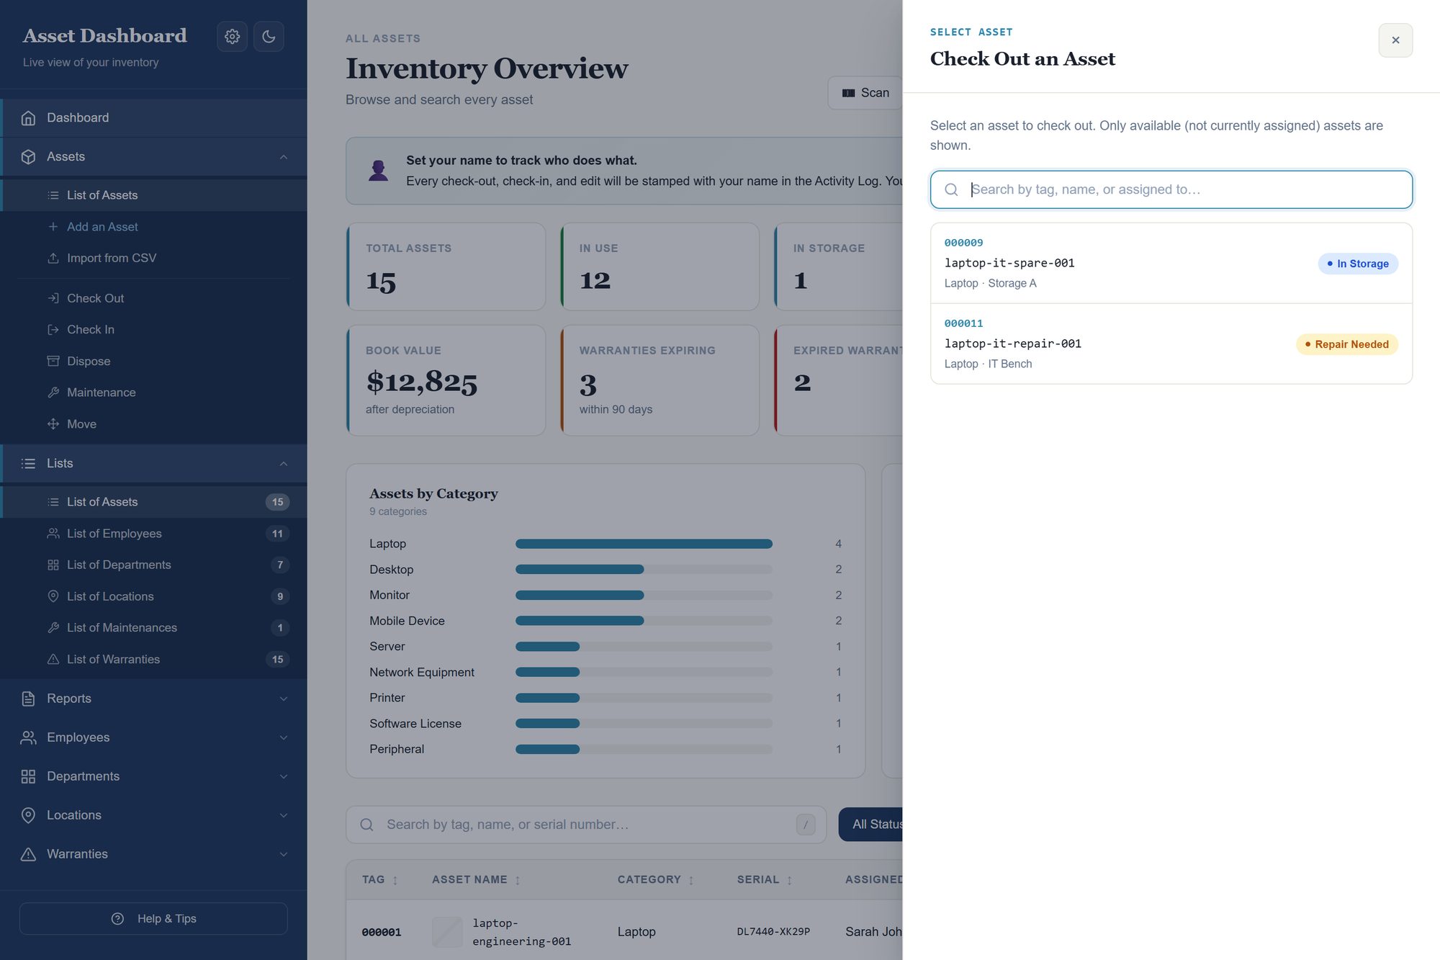
Task: Expand the Reports section chevron
Action: (284, 699)
